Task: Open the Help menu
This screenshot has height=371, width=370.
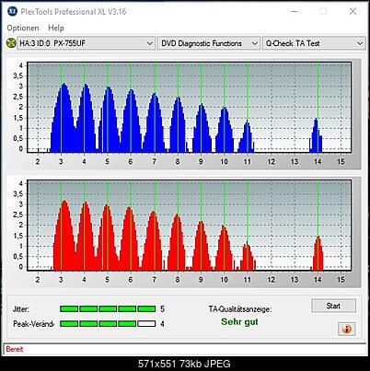Action: (56, 28)
